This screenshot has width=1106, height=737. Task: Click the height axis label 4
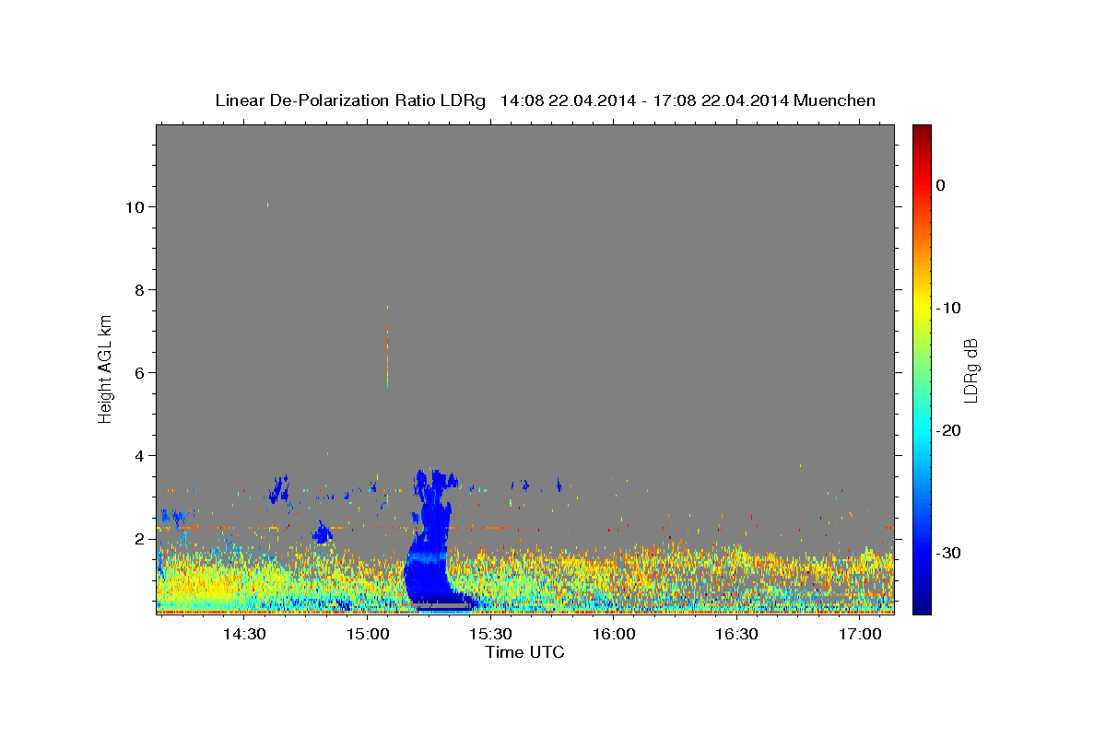point(137,456)
